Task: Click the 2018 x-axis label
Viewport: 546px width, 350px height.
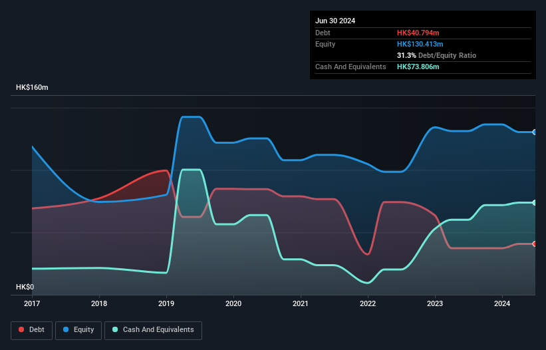Action: click(x=99, y=303)
